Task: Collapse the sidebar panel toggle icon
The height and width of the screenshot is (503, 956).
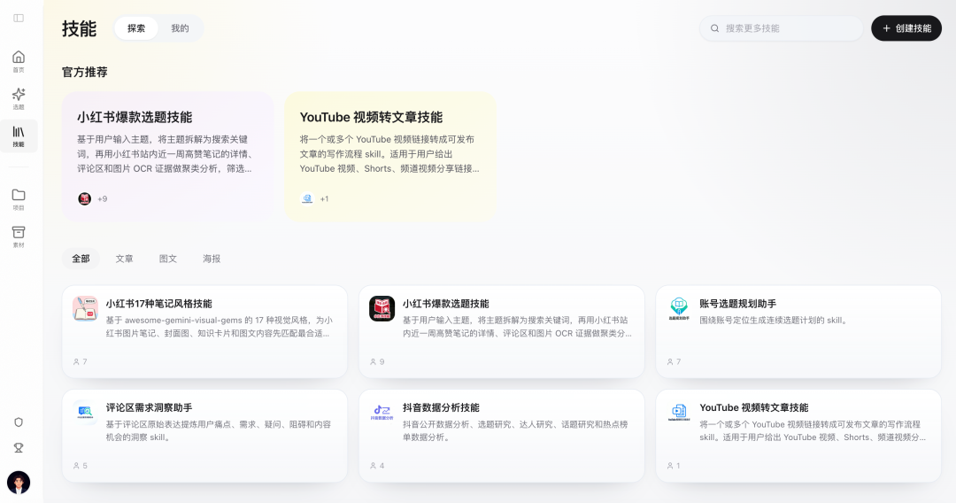Action: (x=19, y=19)
